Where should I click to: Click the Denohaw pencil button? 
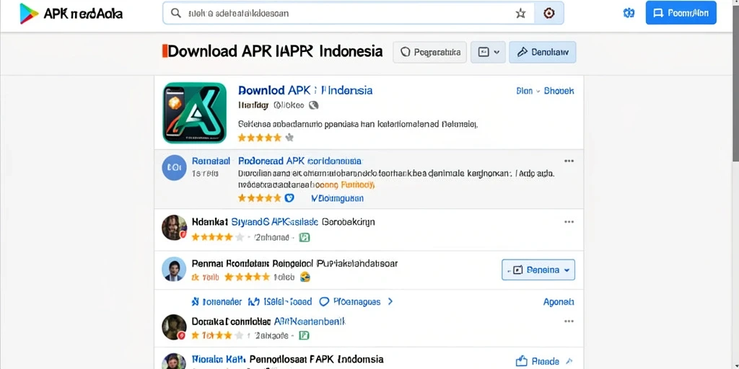tap(543, 52)
